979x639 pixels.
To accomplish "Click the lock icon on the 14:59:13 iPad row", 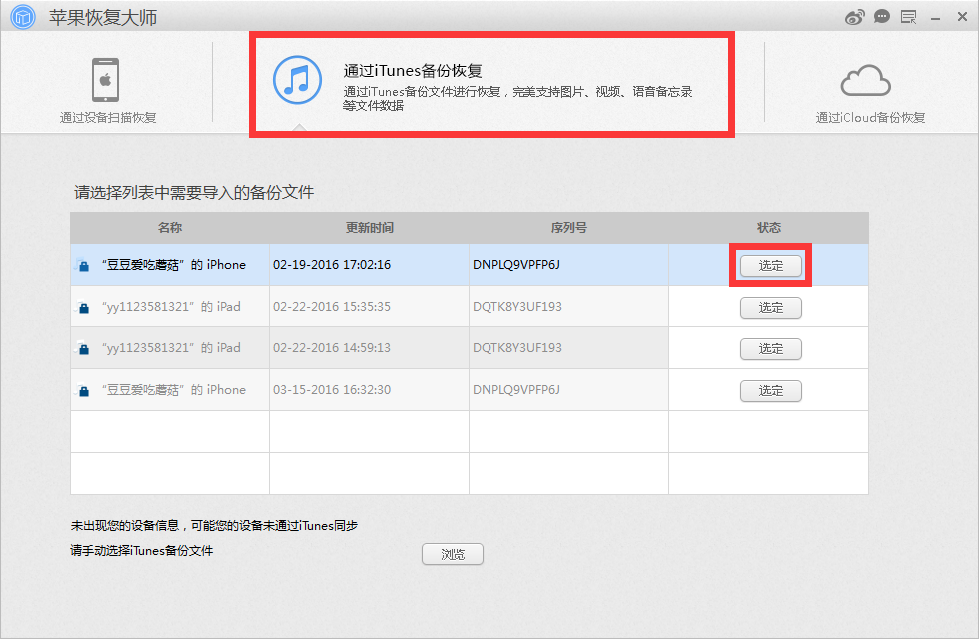I will pyautogui.click(x=82, y=348).
